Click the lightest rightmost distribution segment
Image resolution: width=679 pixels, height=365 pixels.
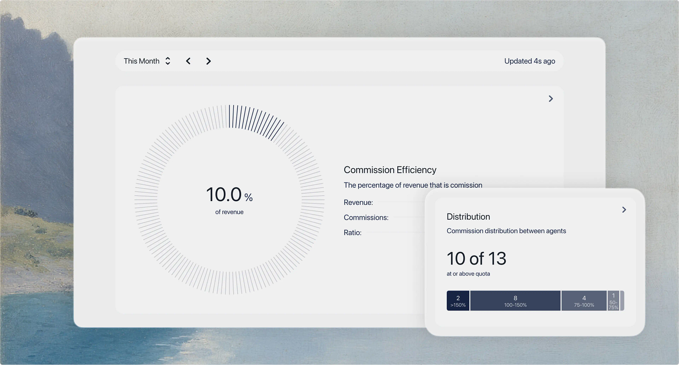tap(622, 301)
